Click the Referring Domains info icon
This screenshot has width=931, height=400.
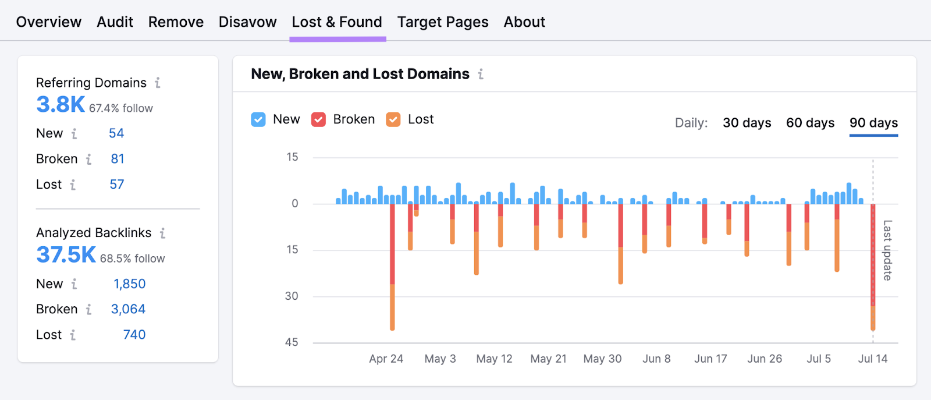(x=157, y=83)
